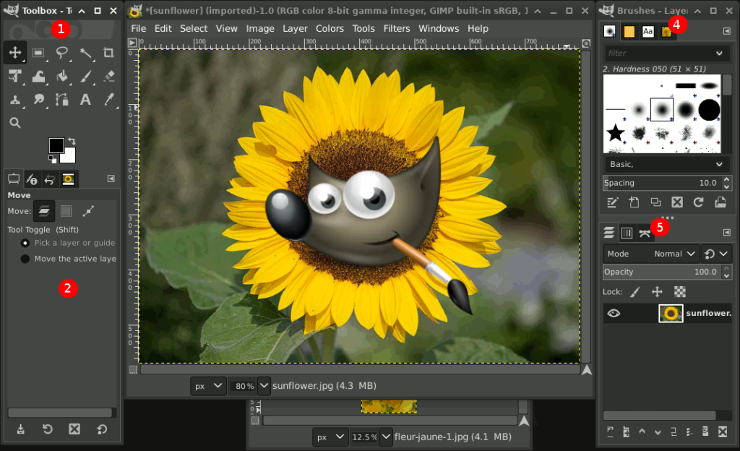Open the layer Mode Normal dropdown
Viewport: 740px width, 451px height.
click(x=651, y=254)
